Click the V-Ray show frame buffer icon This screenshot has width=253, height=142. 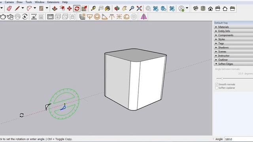point(50,17)
